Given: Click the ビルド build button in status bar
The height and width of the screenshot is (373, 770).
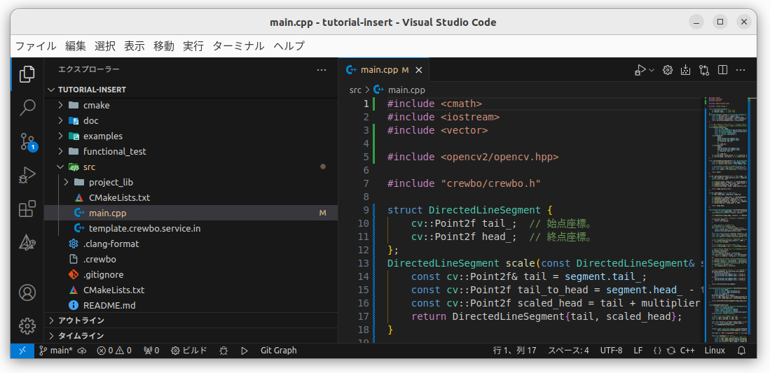Looking at the screenshot, I should coord(188,351).
